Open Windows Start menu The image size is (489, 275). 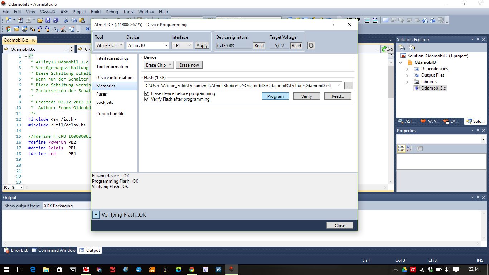pos(7,269)
